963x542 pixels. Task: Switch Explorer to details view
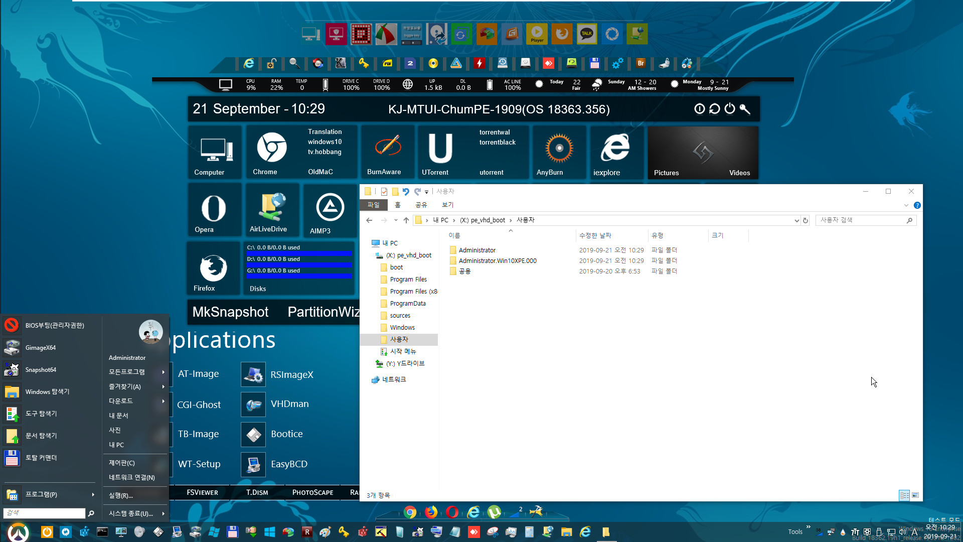pyautogui.click(x=904, y=495)
